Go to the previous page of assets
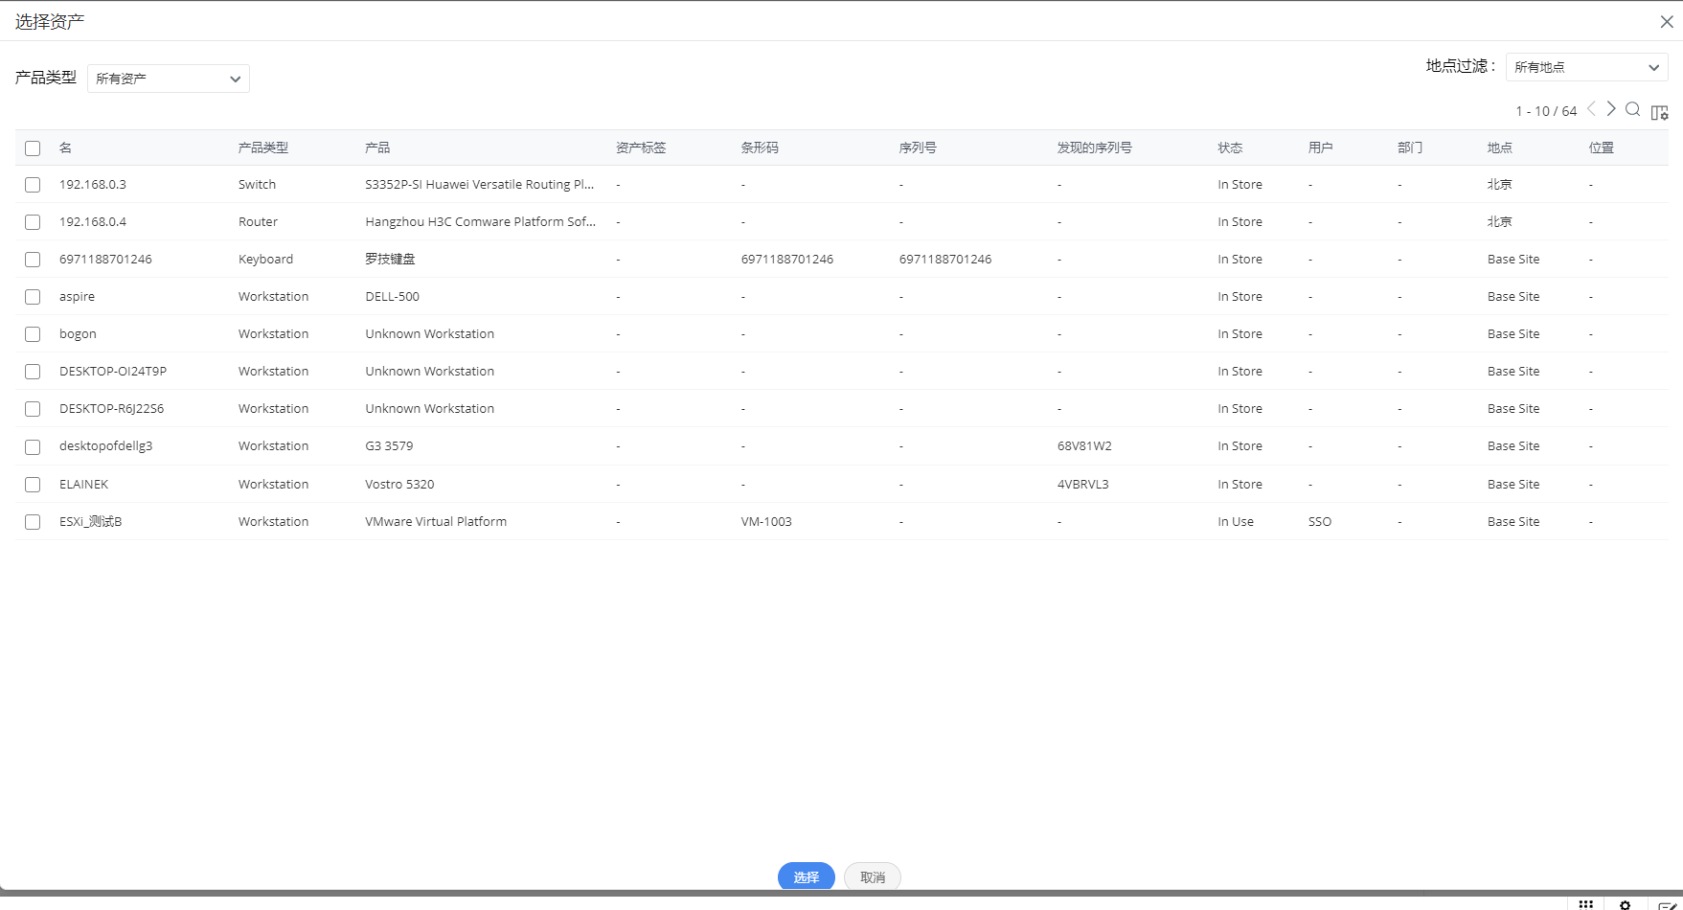This screenshot has width=1683, height=910. [1591, 109]
